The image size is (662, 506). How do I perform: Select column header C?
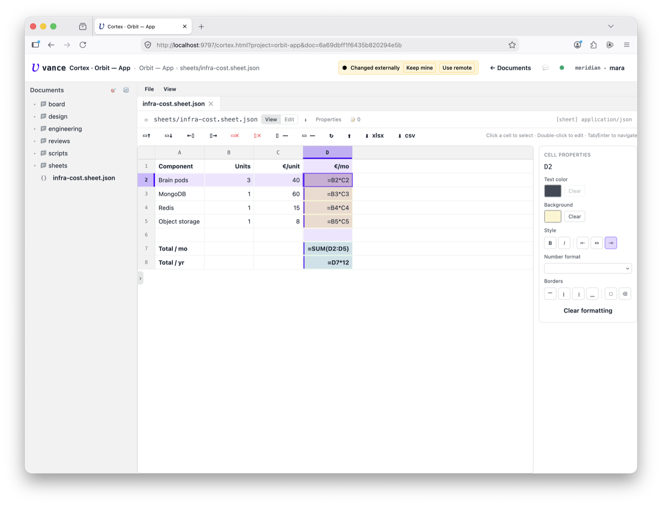click(x=278, y=153)
